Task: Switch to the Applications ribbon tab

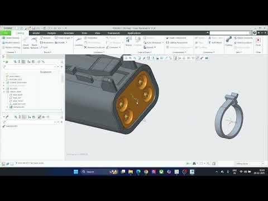Action: click(134, 33)
